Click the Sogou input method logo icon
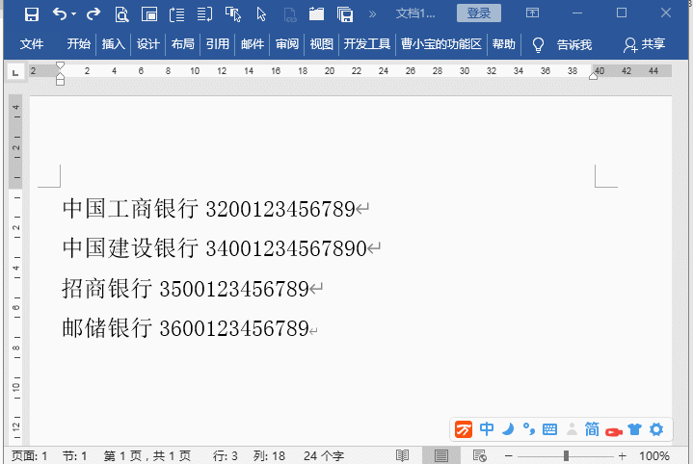Viewport: 693px width, 464px height. (x=464, y=429)
